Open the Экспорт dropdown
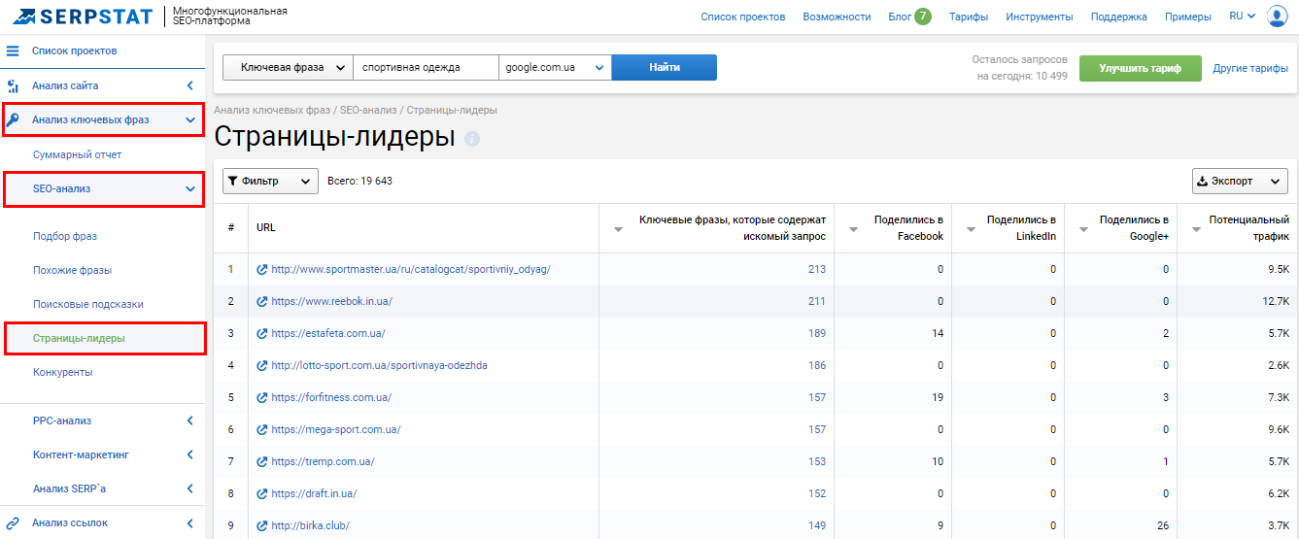Screen dimensions: 1299x539 pyautogui.click(x=1240, y=181)
